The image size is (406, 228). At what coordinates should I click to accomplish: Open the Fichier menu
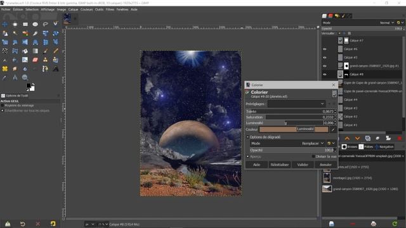pyautogui.click(x=6, y=9)
